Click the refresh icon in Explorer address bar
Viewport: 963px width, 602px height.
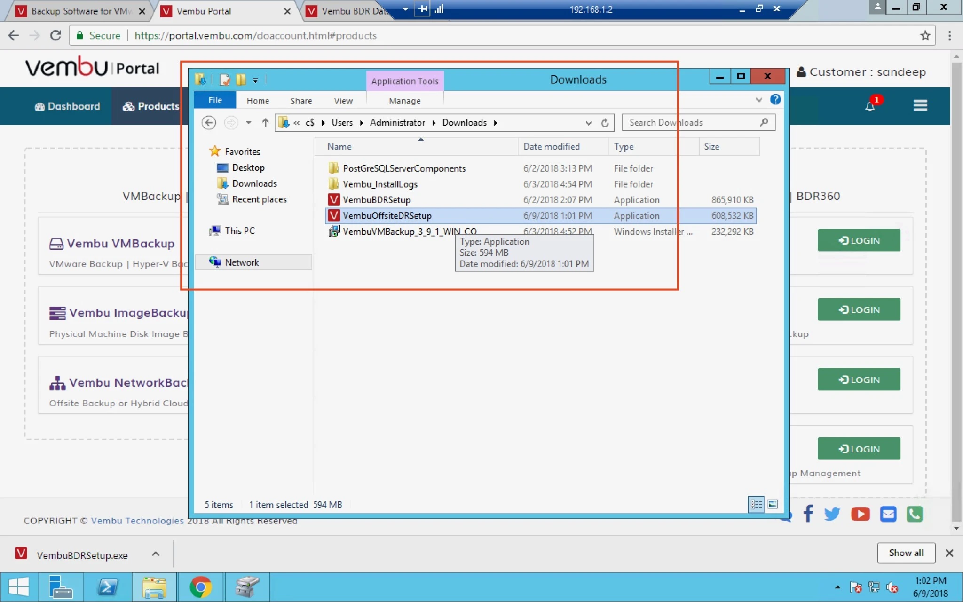[605, 123]
